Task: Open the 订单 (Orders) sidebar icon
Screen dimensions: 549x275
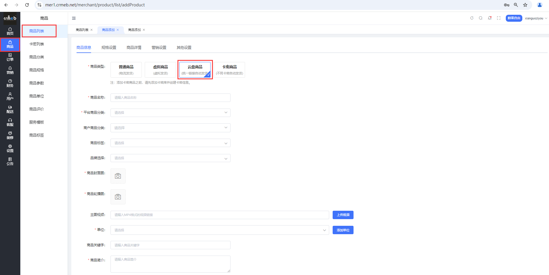Action: (10, 57)
